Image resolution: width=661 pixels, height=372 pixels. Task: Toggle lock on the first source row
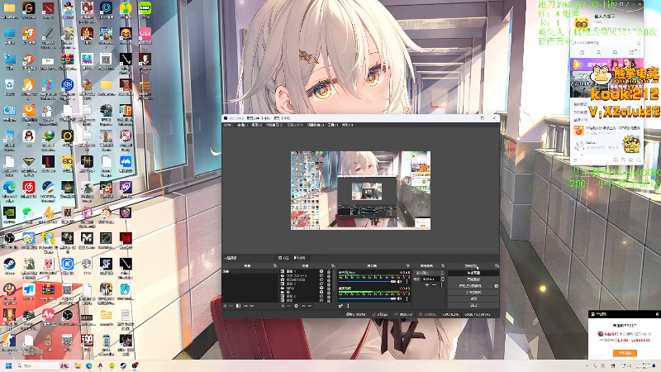pyautogui.click(x=329, y=271)
